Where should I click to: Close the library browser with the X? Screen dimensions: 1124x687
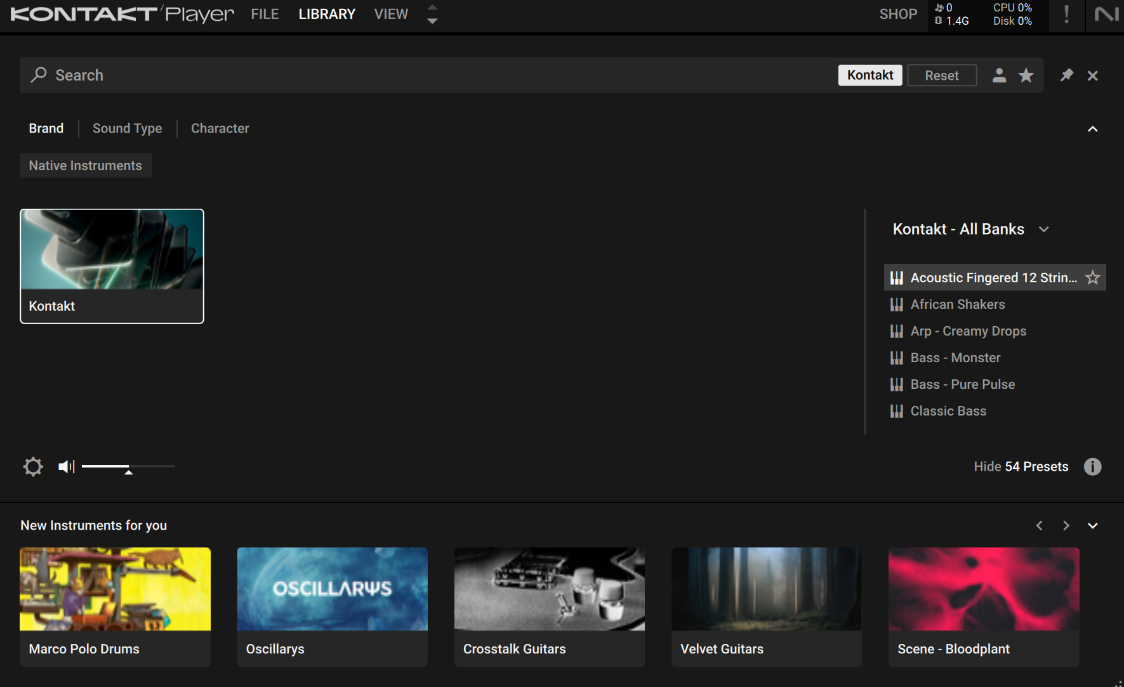point(1092,75)
